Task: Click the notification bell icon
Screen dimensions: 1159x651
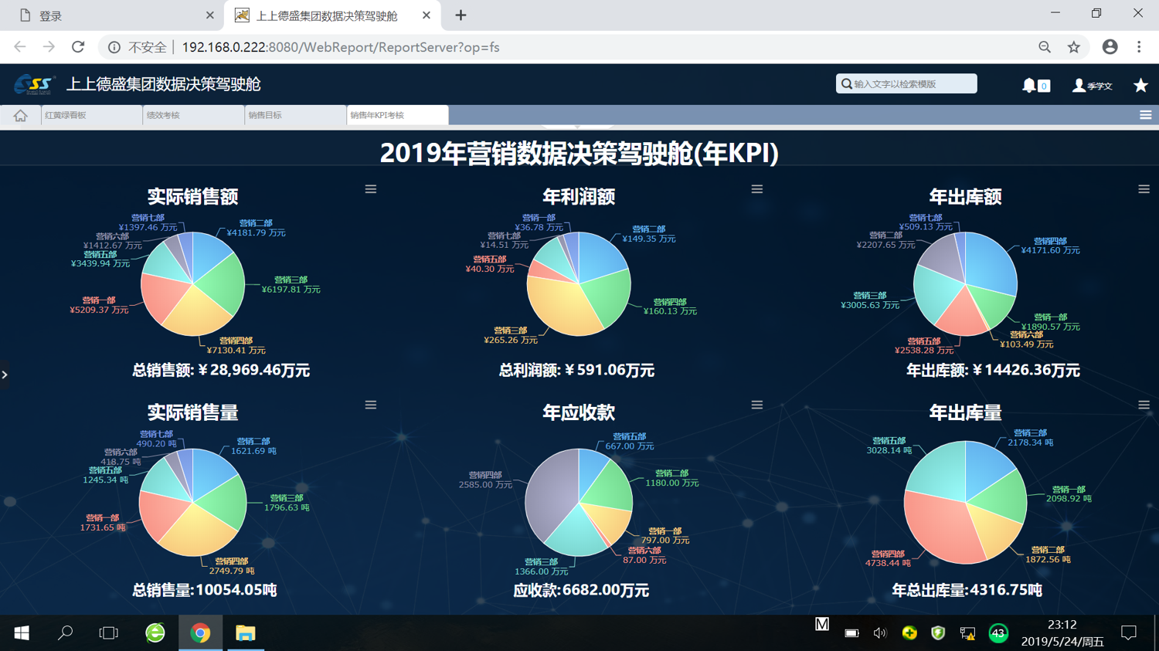Action: point(1029,85)
